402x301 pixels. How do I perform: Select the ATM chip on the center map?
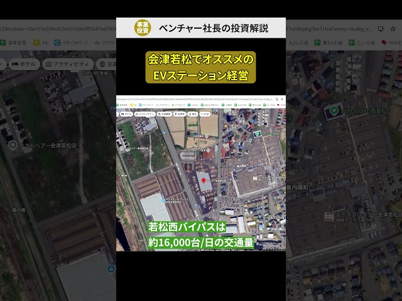coord(205,114)
